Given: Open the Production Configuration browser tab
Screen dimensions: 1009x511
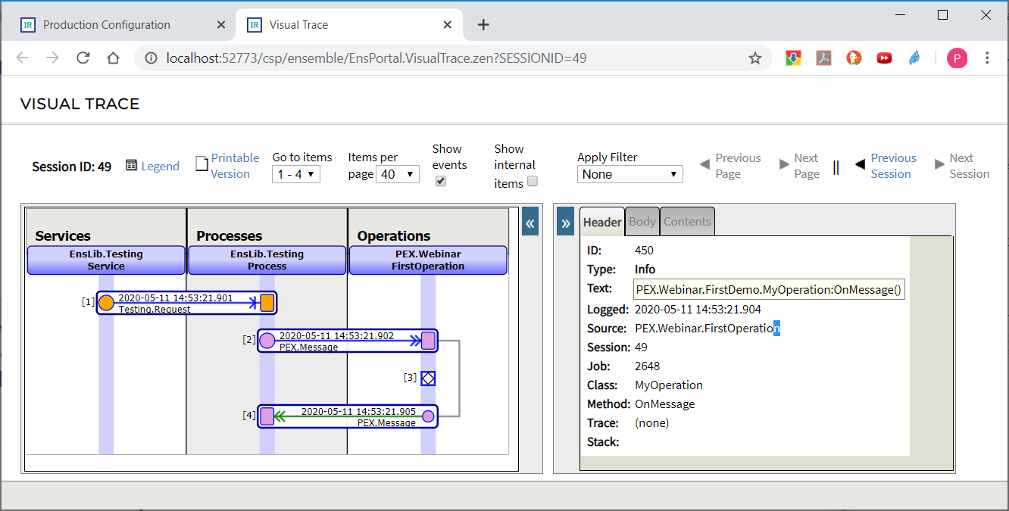Looking at the screenshot, I should click(106, 25).
